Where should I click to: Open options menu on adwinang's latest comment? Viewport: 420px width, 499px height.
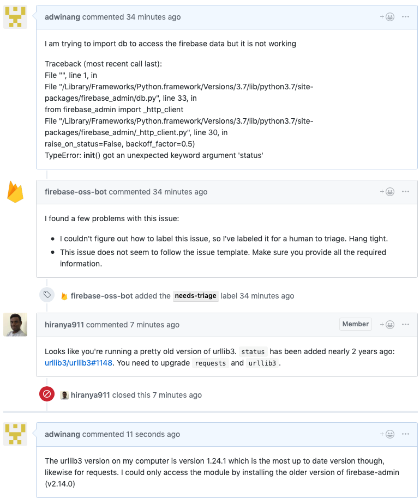click(x=405, y=434)
